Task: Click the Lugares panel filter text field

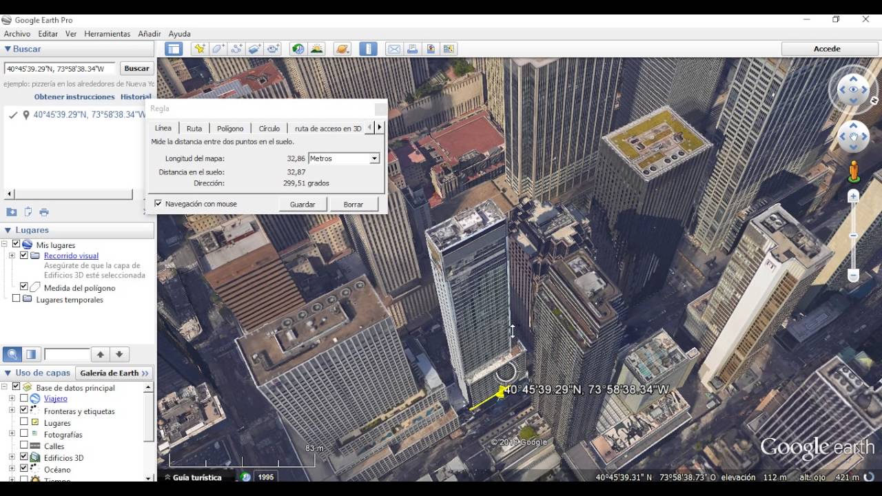Action: tap(67, 354)
